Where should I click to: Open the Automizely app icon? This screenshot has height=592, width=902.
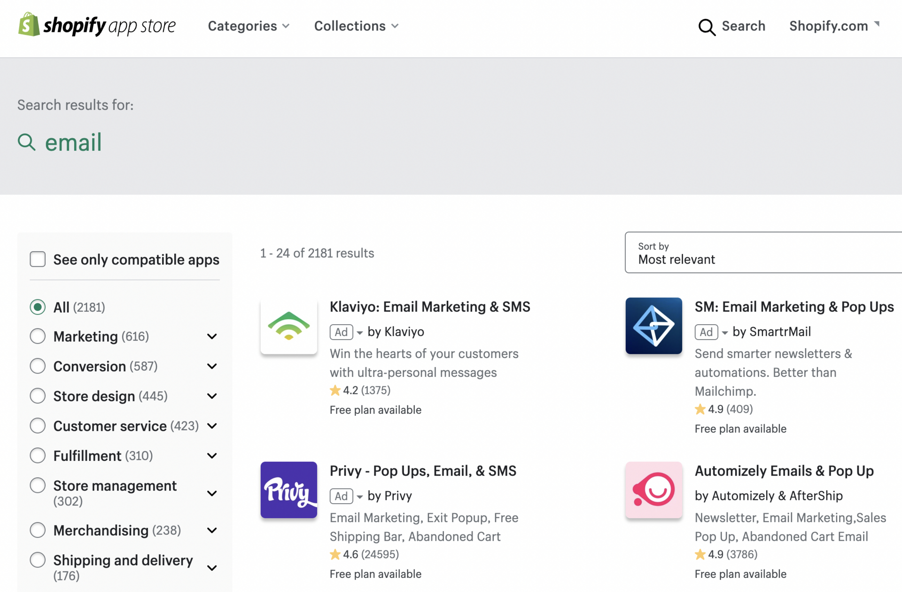click(x=653, y=490)
